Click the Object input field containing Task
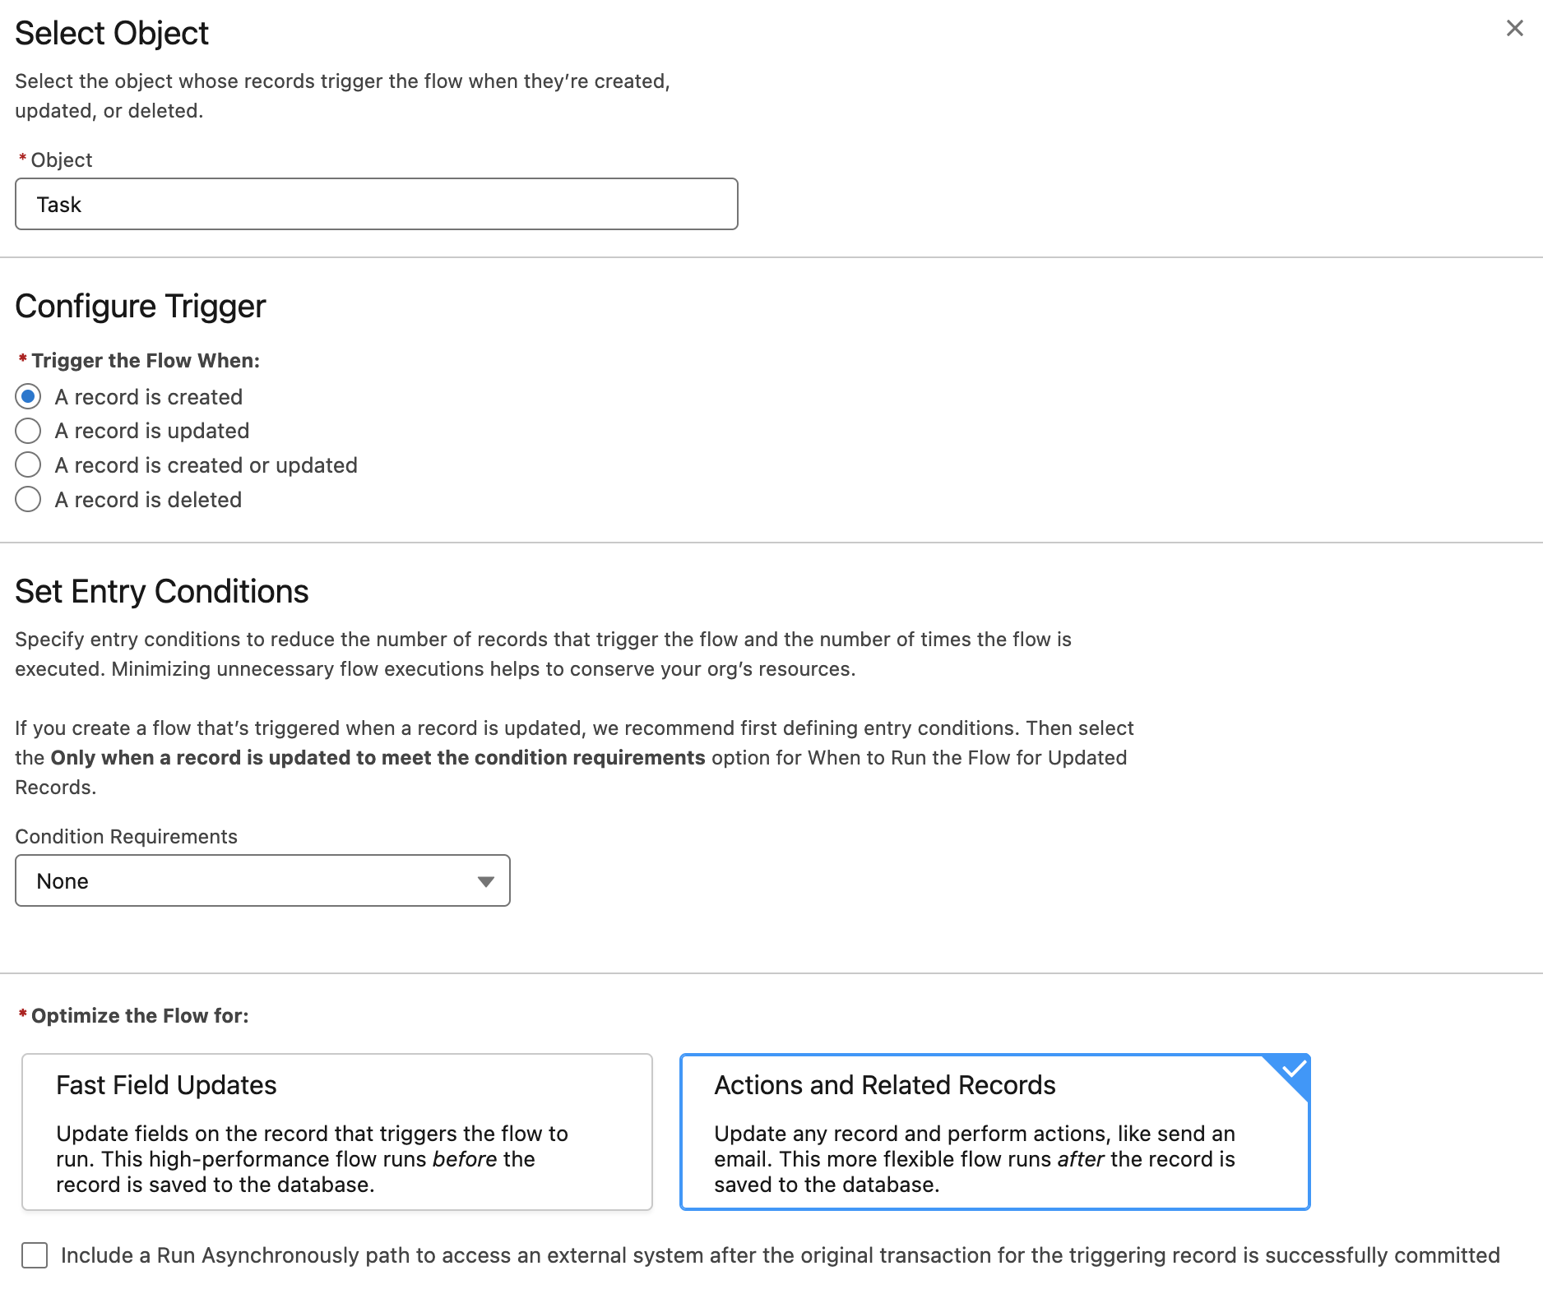The height and width of the screenshot is (1289, 1543). point(377,204)
